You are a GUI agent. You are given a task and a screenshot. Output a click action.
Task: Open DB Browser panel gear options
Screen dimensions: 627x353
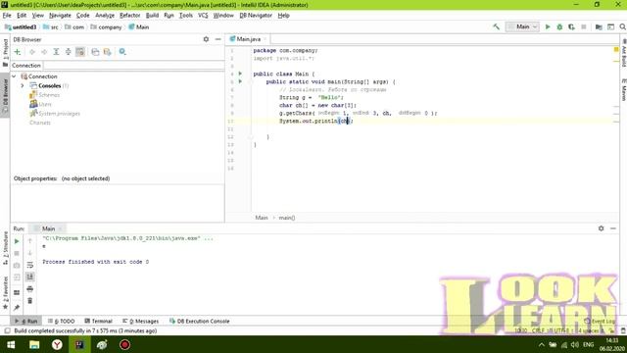point(206,39)
